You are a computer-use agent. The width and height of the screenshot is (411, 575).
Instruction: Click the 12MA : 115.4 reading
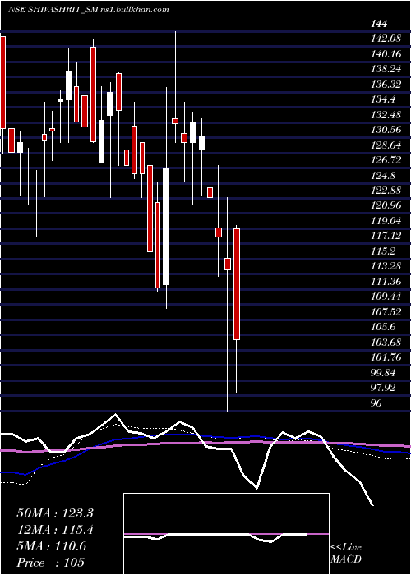click(x=55, y=530)
